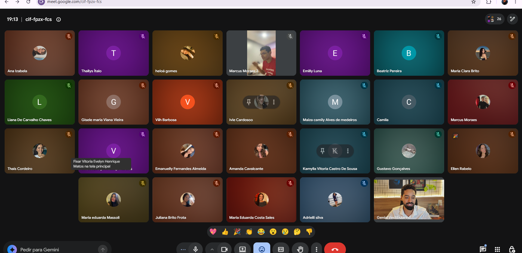Open more options on Kamylla Vitoria tile

(x=348, y=151)
